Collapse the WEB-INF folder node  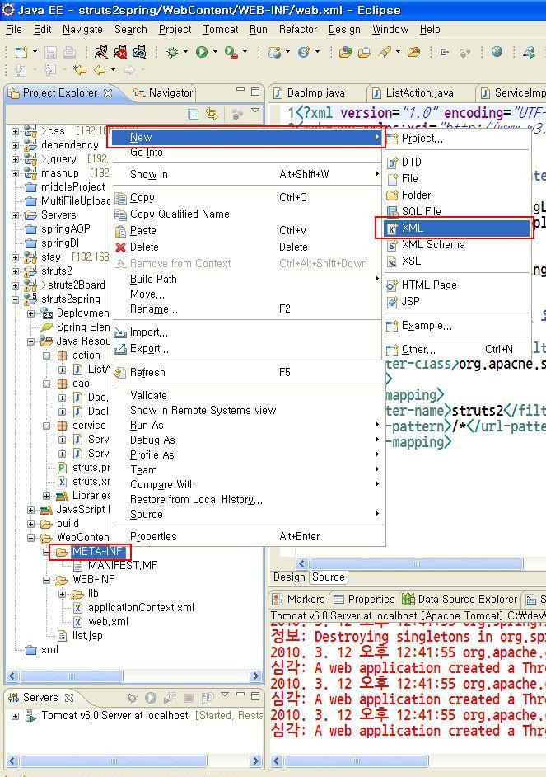(46, 580)
